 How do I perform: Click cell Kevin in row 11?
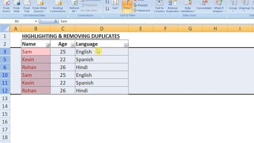coord(36,83)
